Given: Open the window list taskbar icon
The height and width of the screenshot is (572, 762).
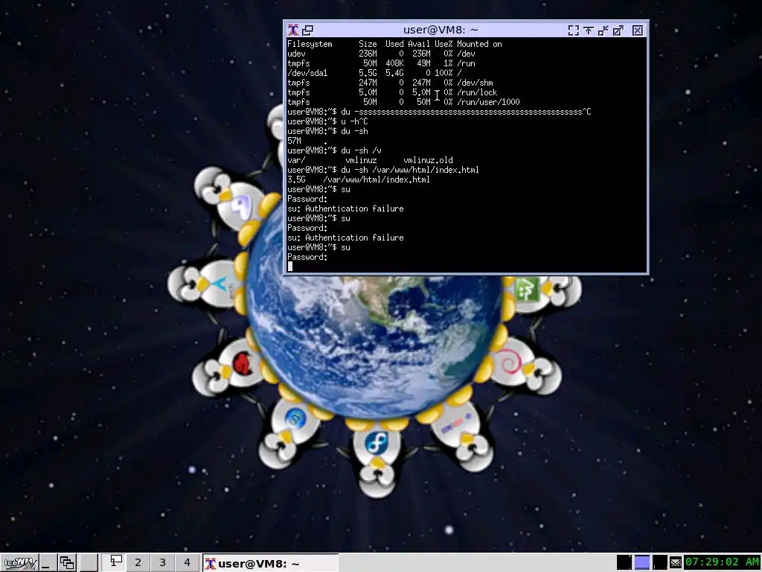Looking at the screenshot, I should 67,563.
